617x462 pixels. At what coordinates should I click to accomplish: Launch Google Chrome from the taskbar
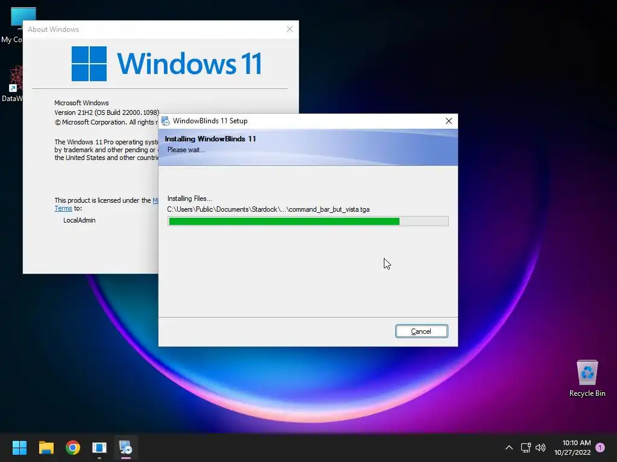coord(73,448)
